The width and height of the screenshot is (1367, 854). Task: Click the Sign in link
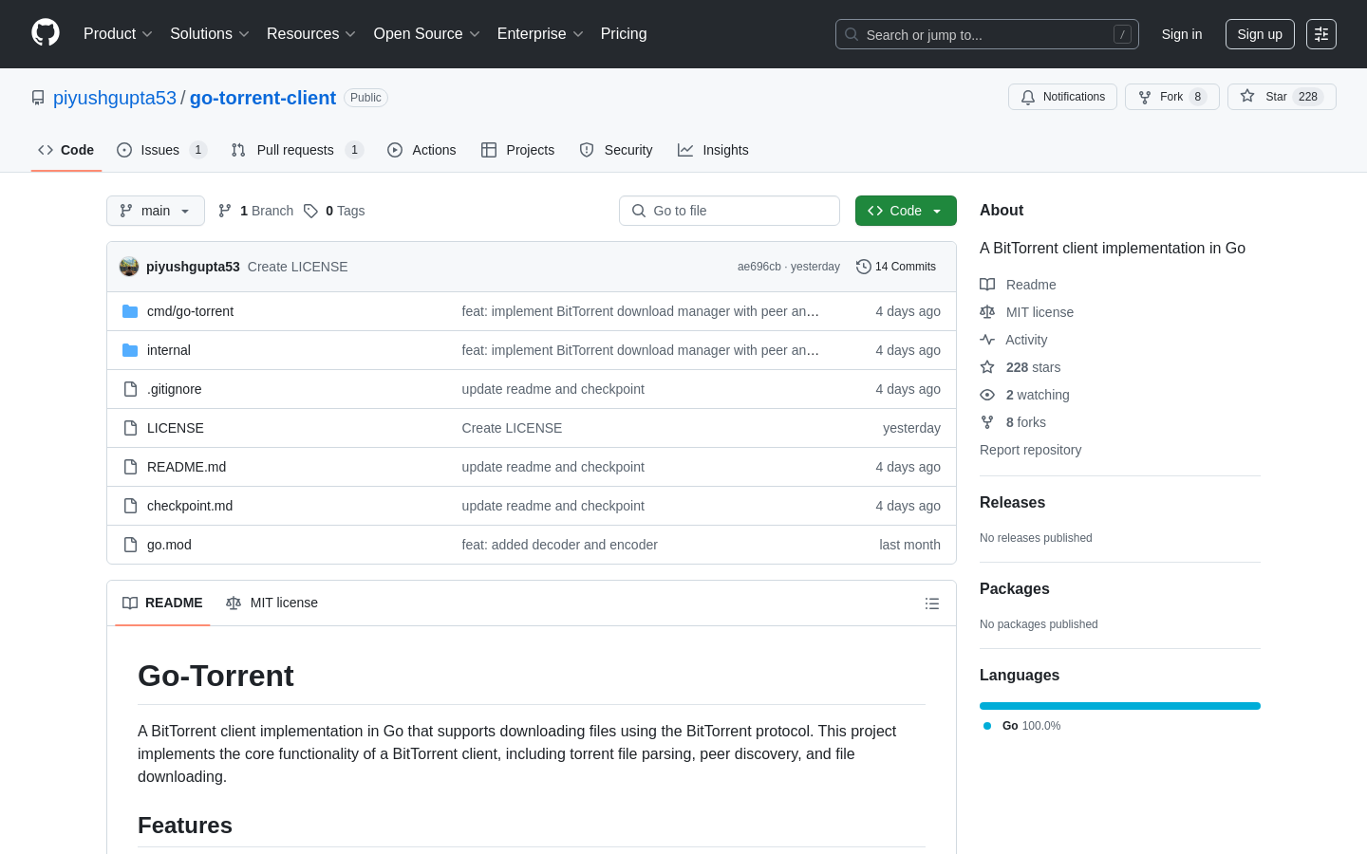1182,34
